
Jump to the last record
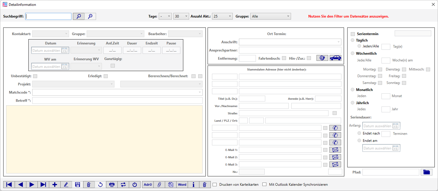pos(43,185)
